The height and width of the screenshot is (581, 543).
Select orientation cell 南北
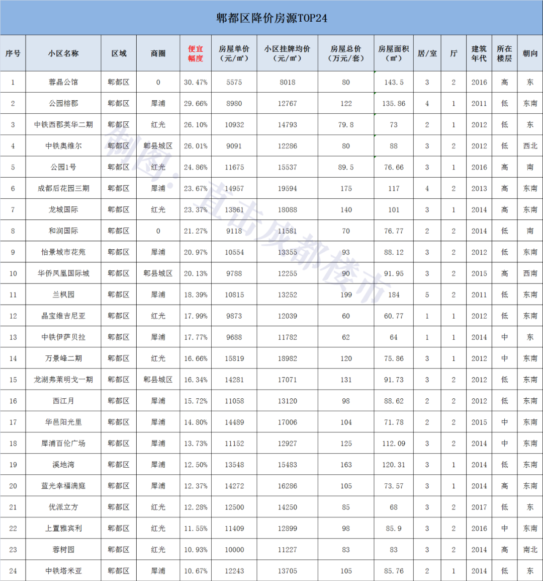point(530,549)
